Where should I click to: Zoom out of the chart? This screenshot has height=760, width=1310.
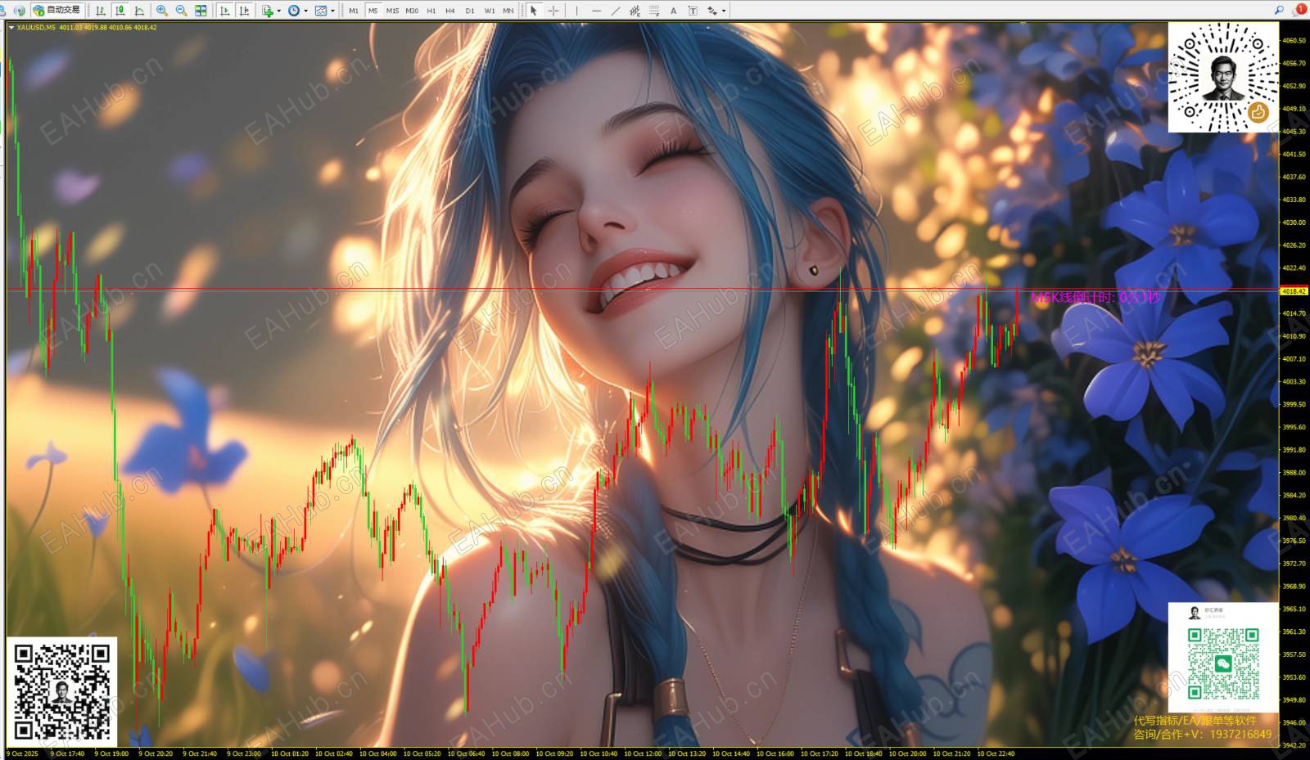click(x=181, y=11)
